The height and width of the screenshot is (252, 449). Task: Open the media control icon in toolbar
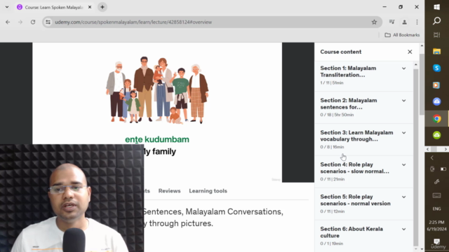click(x=391, y=22)
